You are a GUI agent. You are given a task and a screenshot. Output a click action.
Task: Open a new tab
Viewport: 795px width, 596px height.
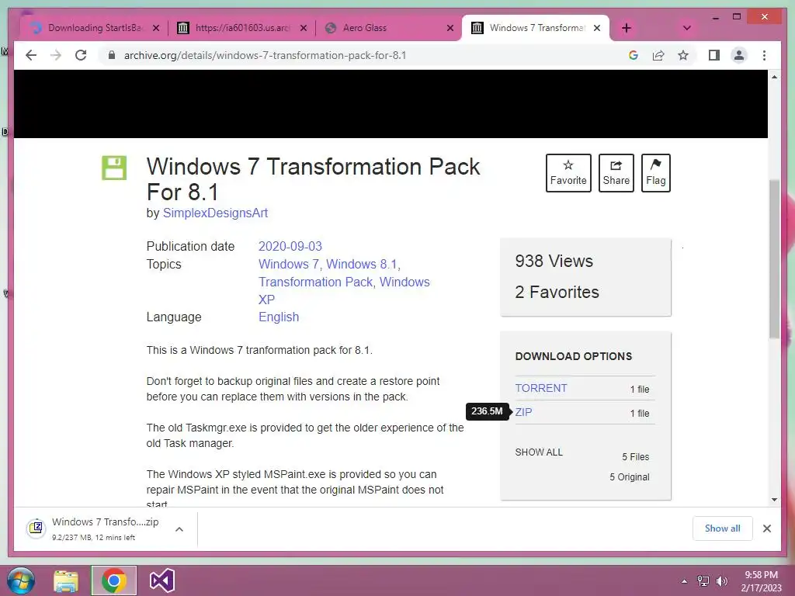627,28
